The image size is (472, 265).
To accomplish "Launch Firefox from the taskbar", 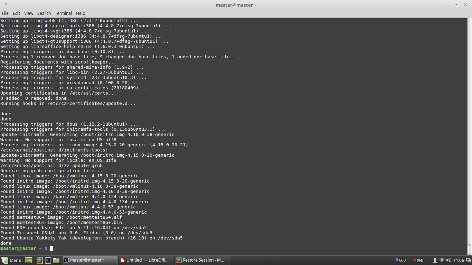I will pyautogui.click(x=39, y=260).
